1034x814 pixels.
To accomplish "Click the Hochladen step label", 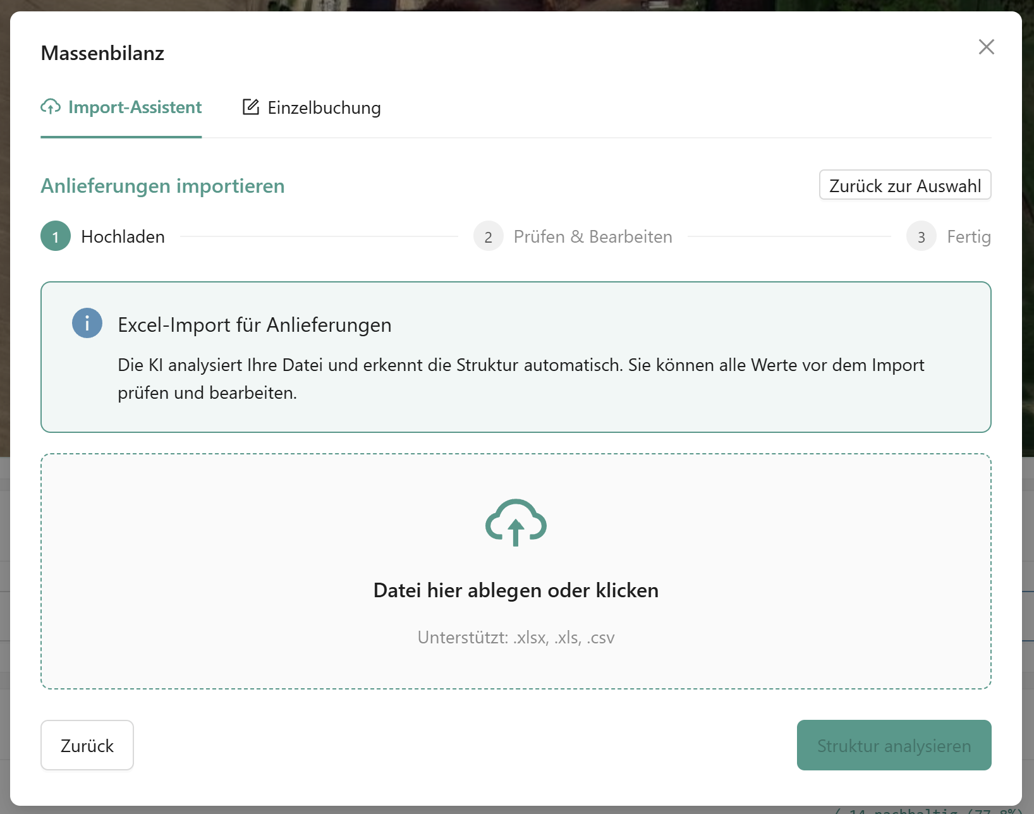I will pyautogui.click(x=122, y=236).
